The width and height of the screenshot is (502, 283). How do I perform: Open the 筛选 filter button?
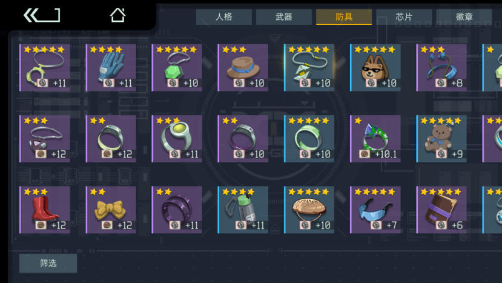point(48,263)
